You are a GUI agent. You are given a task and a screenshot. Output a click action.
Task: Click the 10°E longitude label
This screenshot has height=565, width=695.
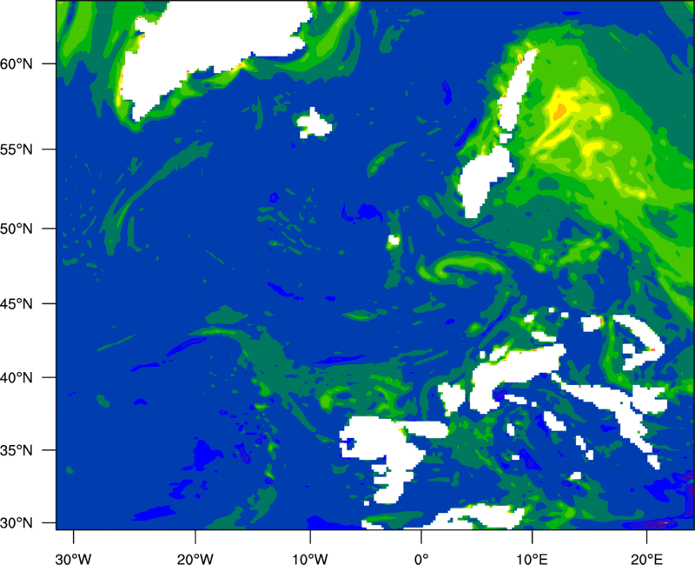coord(532,559)
